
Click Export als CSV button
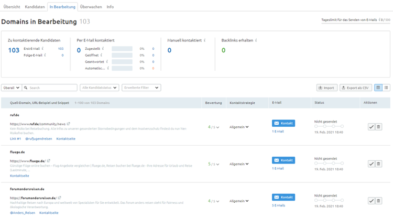point(356,87)
